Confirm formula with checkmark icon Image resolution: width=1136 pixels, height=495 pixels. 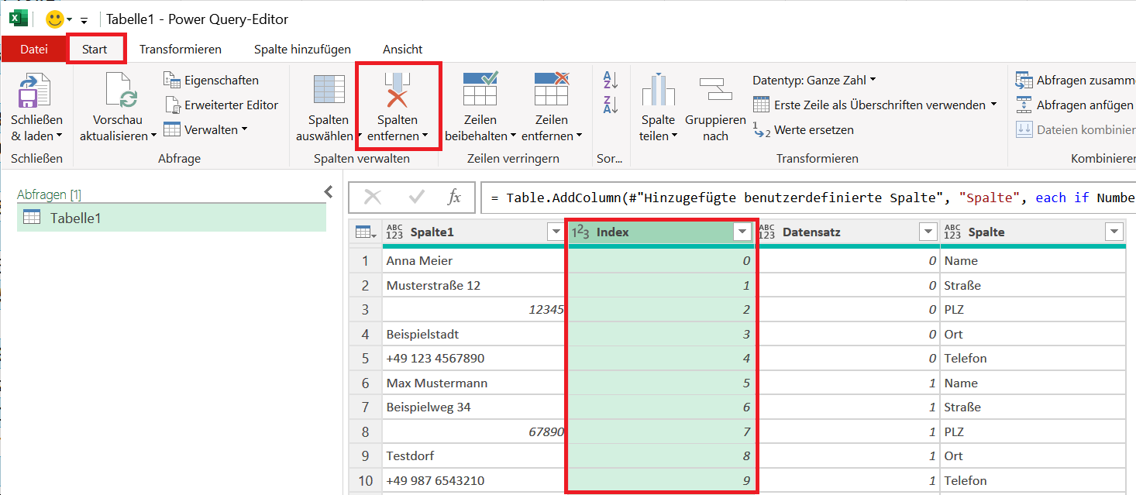417,198
